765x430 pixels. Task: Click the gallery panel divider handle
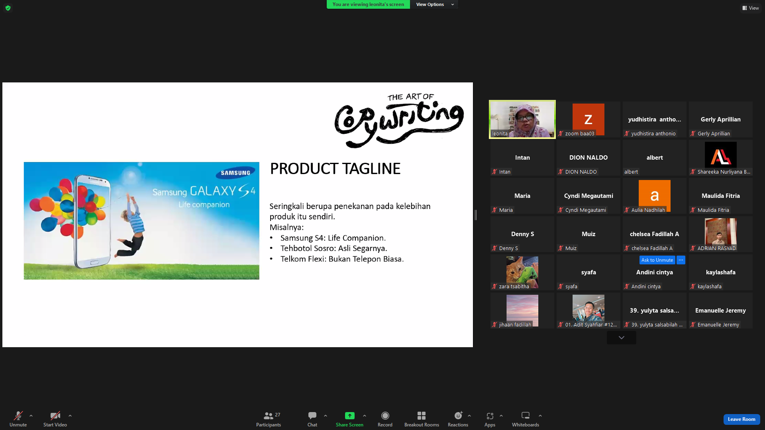click(x=476, y=215)
